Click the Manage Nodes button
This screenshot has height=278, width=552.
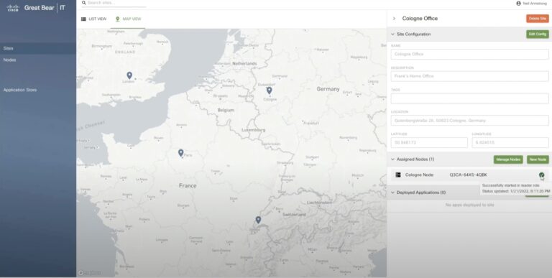(508, 159)
